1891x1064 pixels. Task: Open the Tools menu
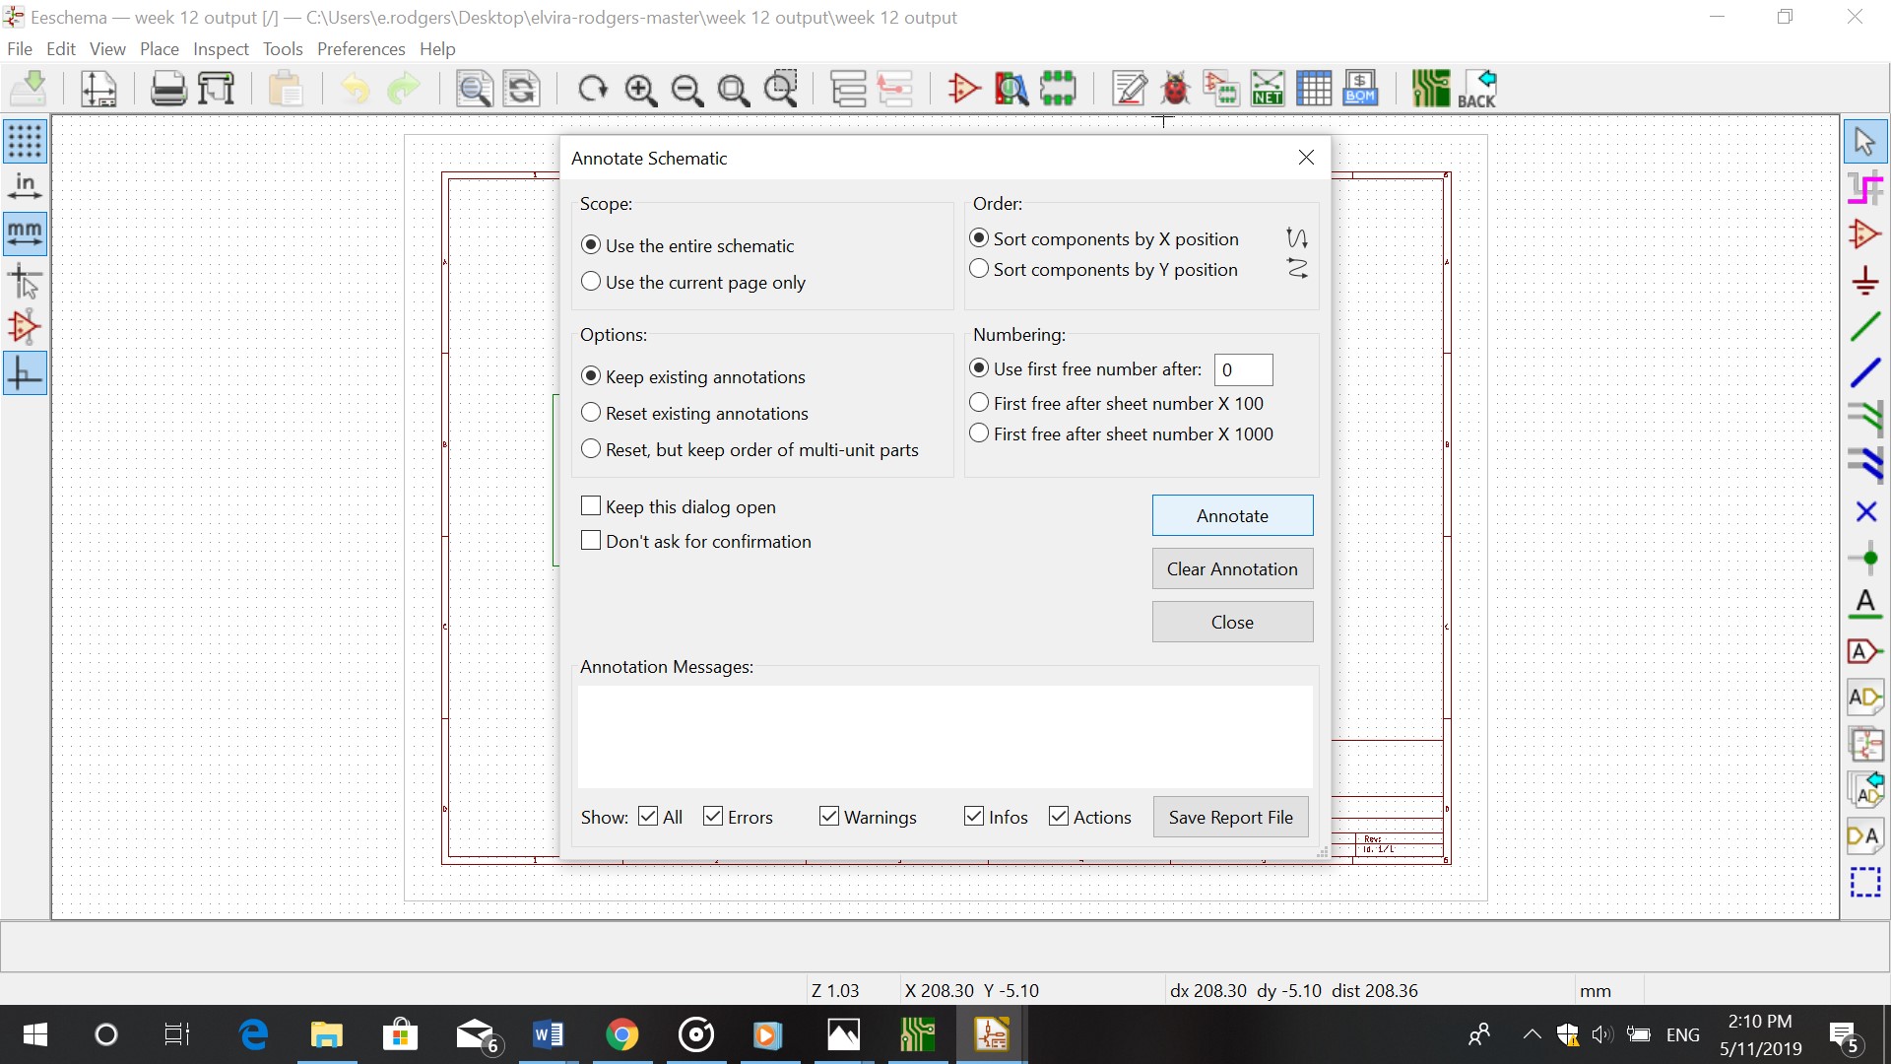pos(282,49)
